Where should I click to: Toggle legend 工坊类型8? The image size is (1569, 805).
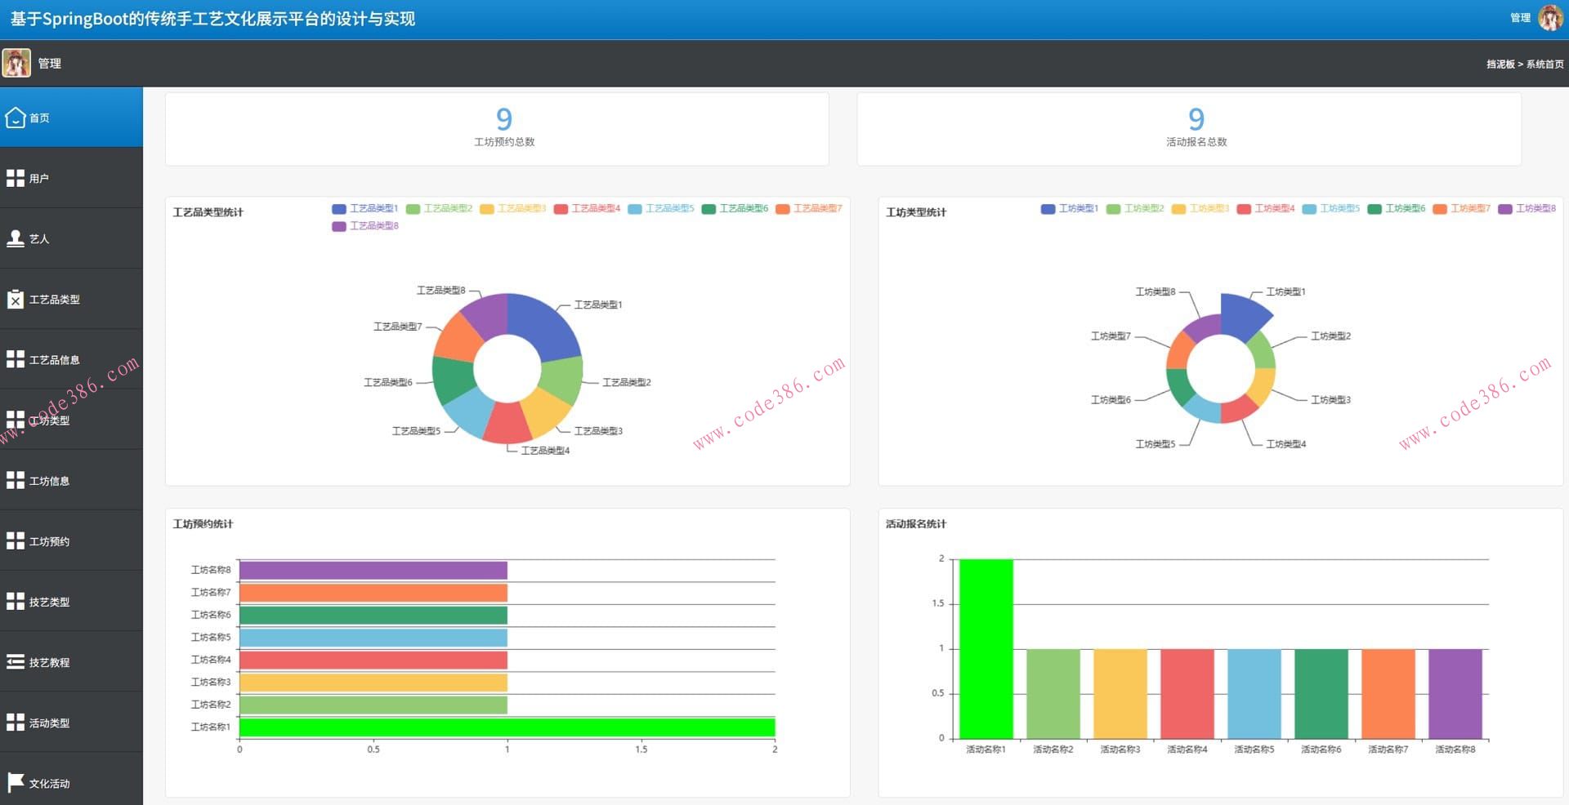(1527, 209)
